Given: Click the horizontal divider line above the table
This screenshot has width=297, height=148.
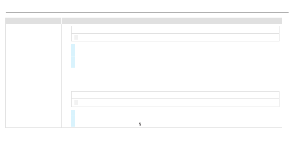Looking at the screenshot, I should click(x=147, y=13).
